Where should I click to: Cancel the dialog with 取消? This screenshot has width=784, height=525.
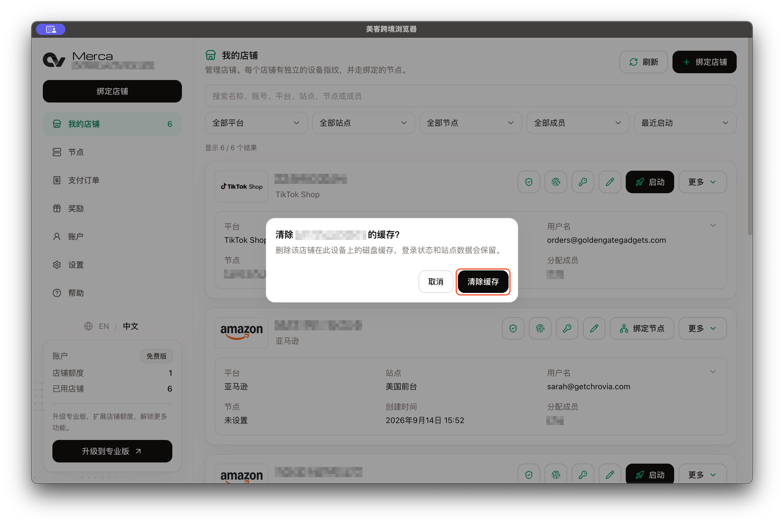436,282
